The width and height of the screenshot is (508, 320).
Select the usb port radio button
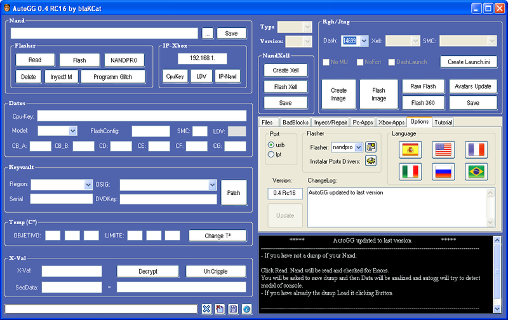pos(271,145)
